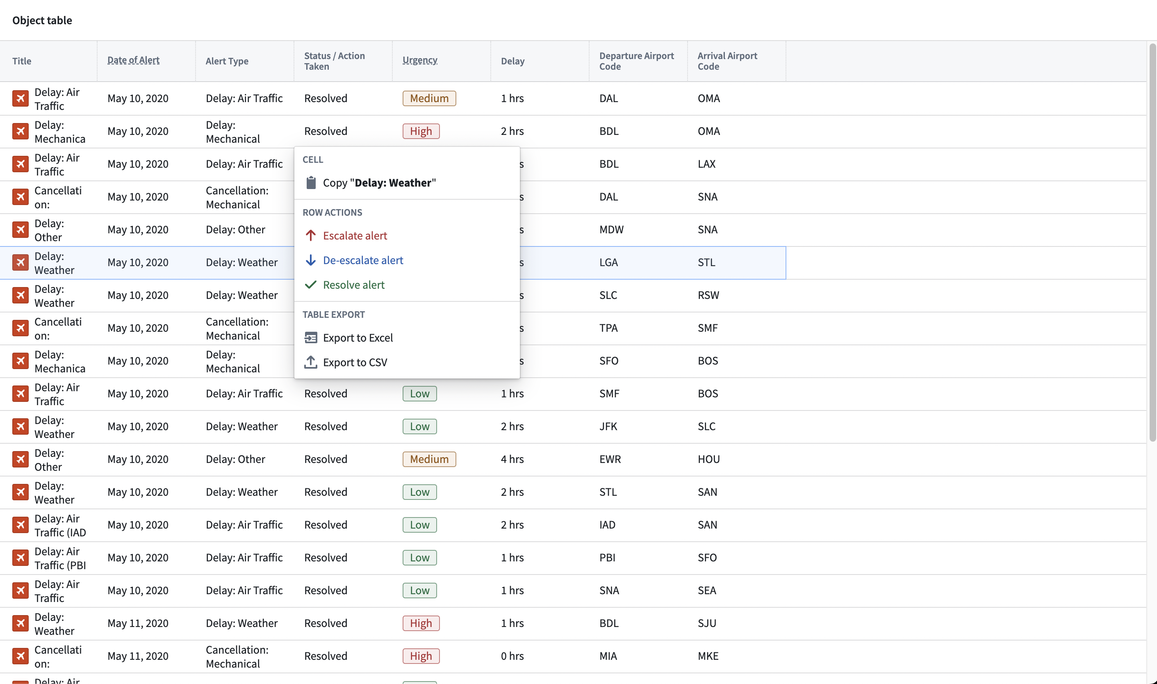
Task: Choose Export to Excel menu item
Action: coord(407,338)
